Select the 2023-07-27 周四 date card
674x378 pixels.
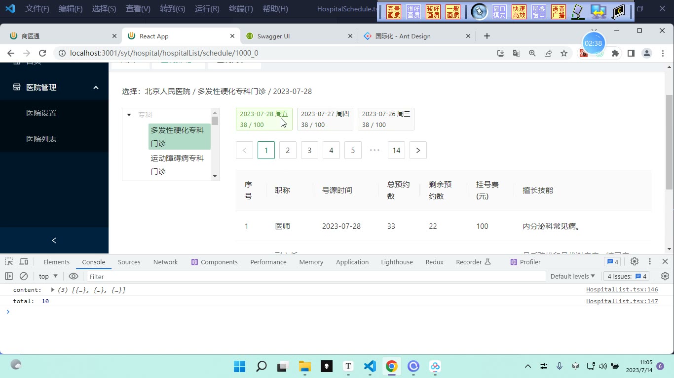325,119
